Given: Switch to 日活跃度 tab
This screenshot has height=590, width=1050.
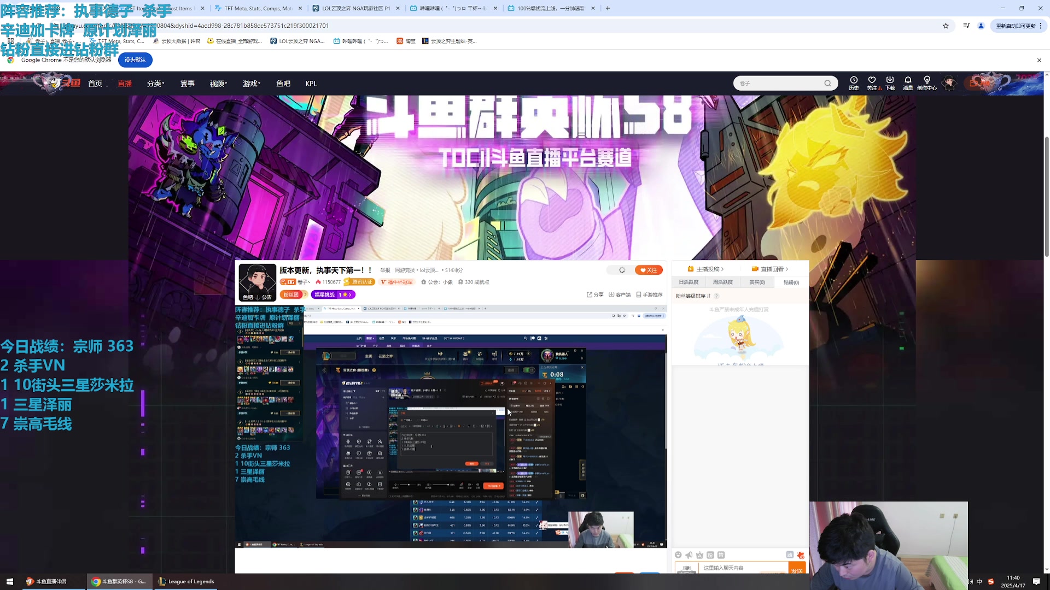Looking at the screenshot, I should click(x=689, y=282).
